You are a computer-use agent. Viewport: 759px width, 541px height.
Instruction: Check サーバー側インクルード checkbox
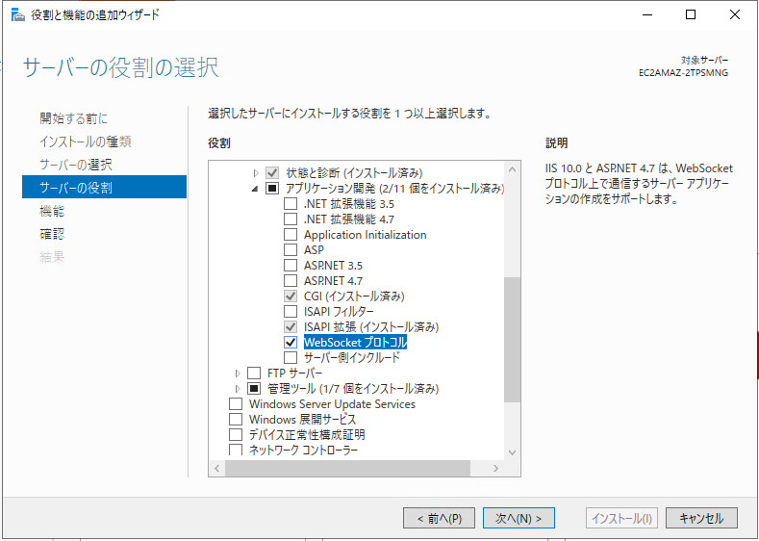[291, 358]
